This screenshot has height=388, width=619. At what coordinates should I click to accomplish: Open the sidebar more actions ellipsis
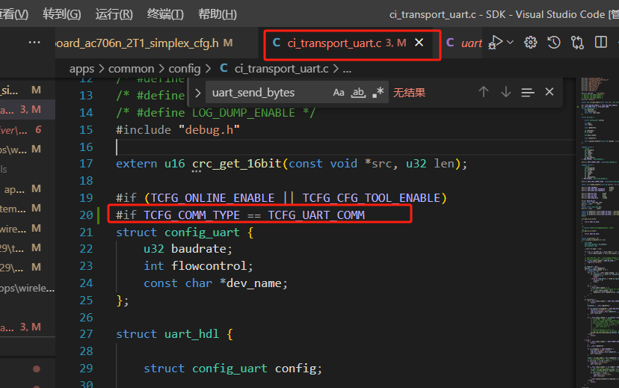[34, 42]
